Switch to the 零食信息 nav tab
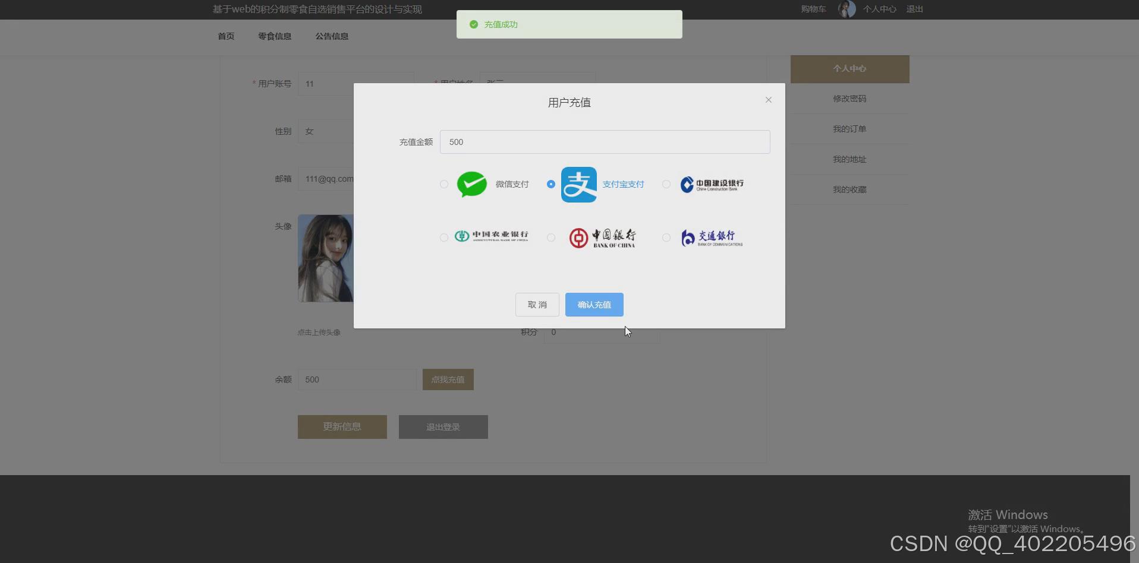The image size is (1139, 563). pos(274,36)
